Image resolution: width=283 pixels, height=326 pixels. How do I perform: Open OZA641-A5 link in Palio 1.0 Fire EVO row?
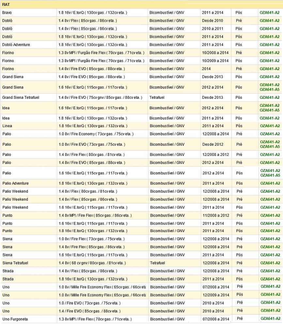[270, 147]
